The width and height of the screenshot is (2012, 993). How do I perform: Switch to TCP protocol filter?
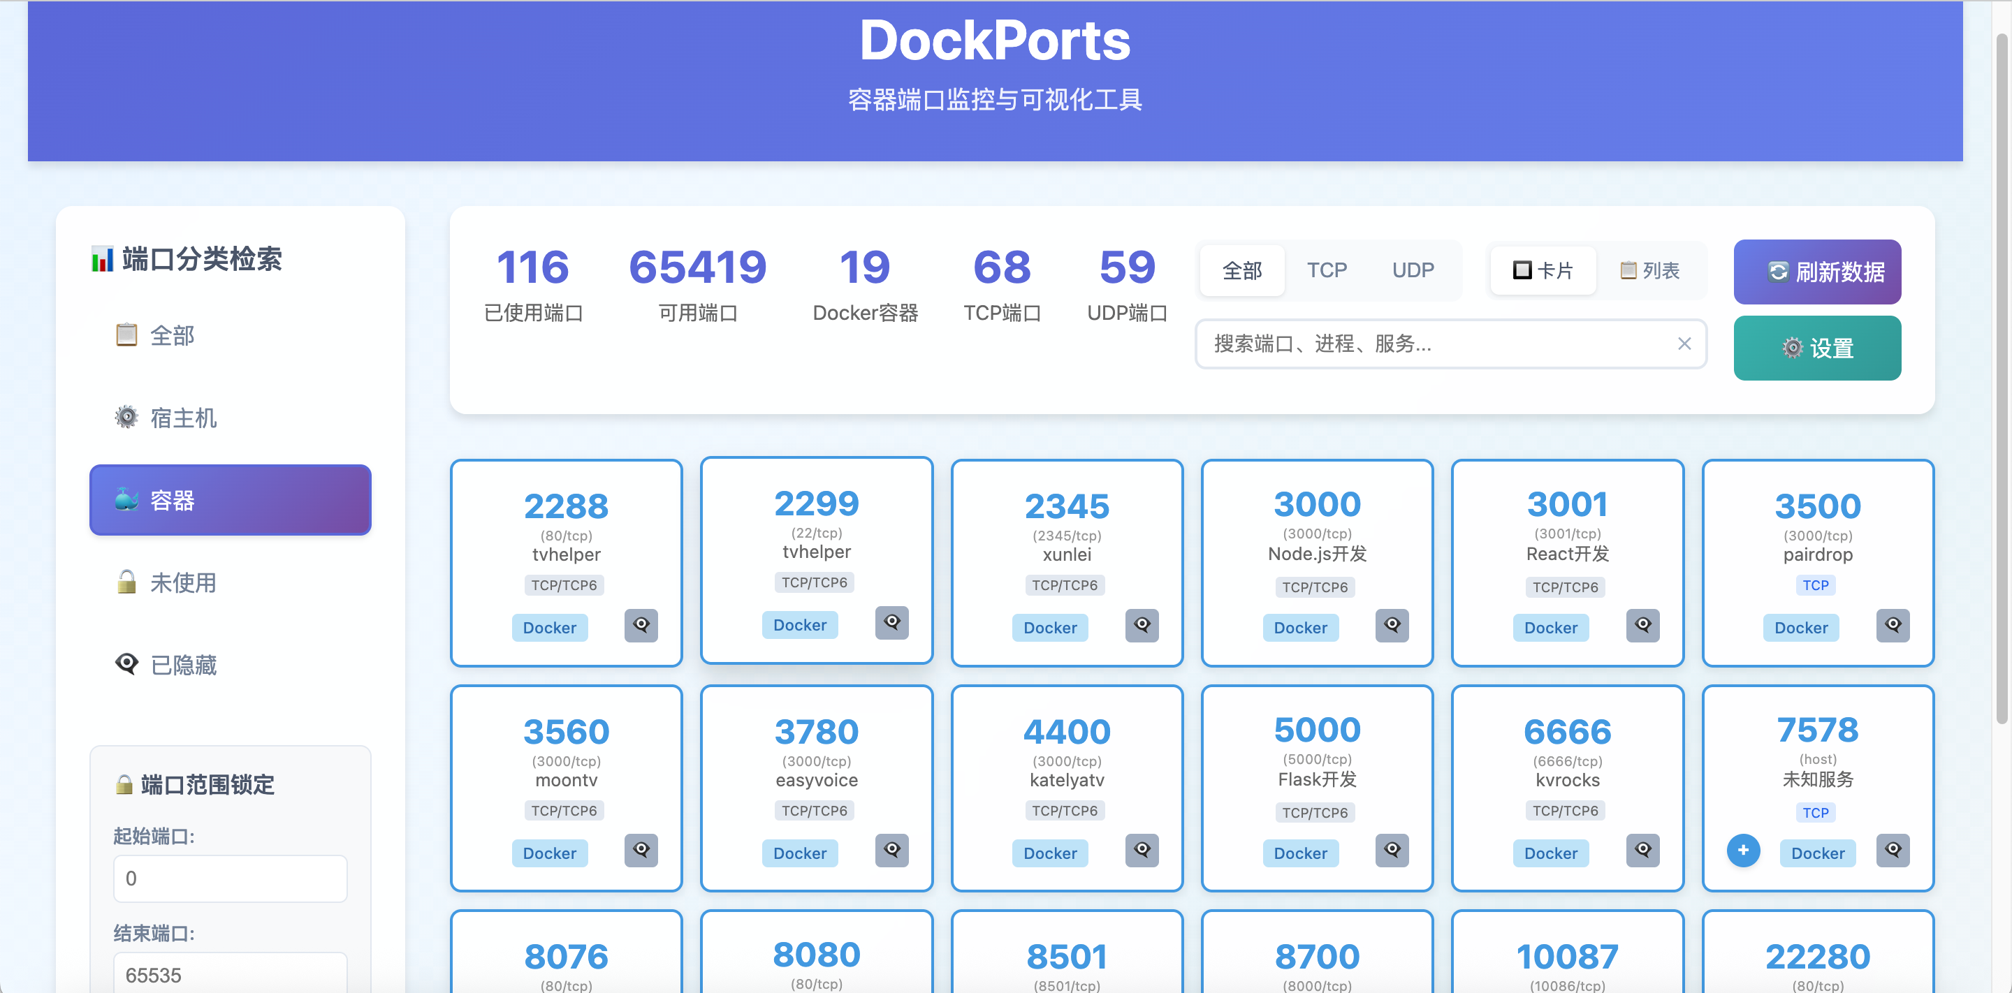coord(1326,270)
